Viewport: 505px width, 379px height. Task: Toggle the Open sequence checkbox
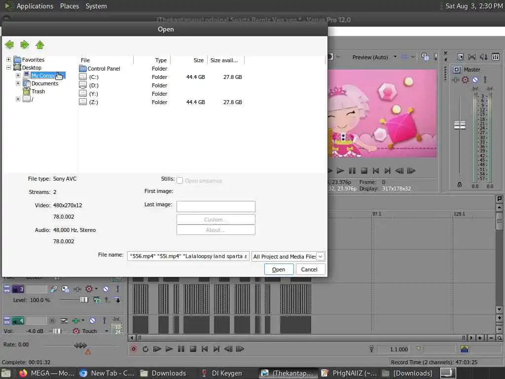tap(180, 181)
